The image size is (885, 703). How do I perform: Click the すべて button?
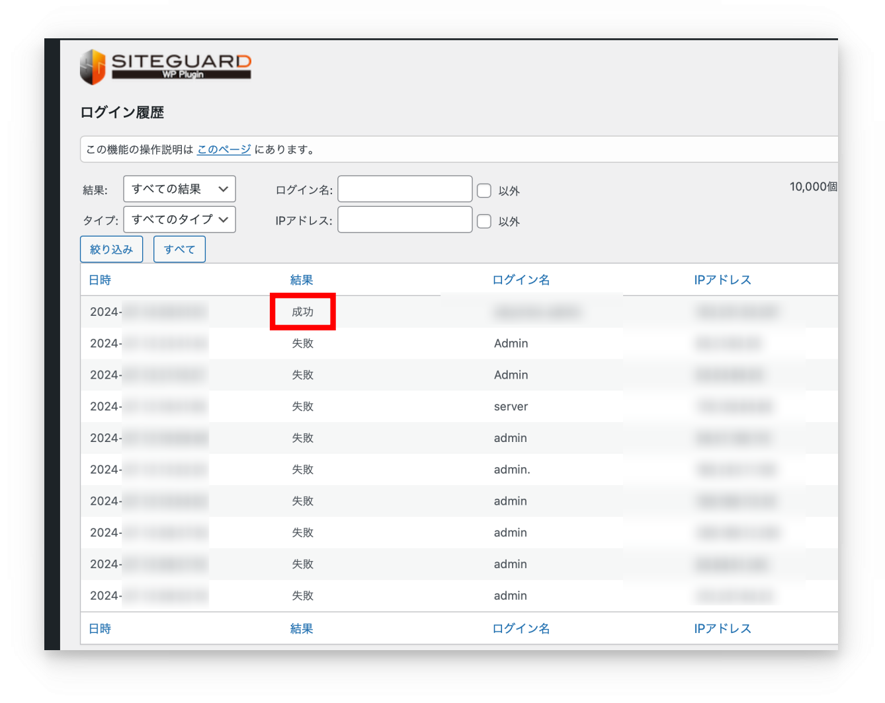click(179, 249)
